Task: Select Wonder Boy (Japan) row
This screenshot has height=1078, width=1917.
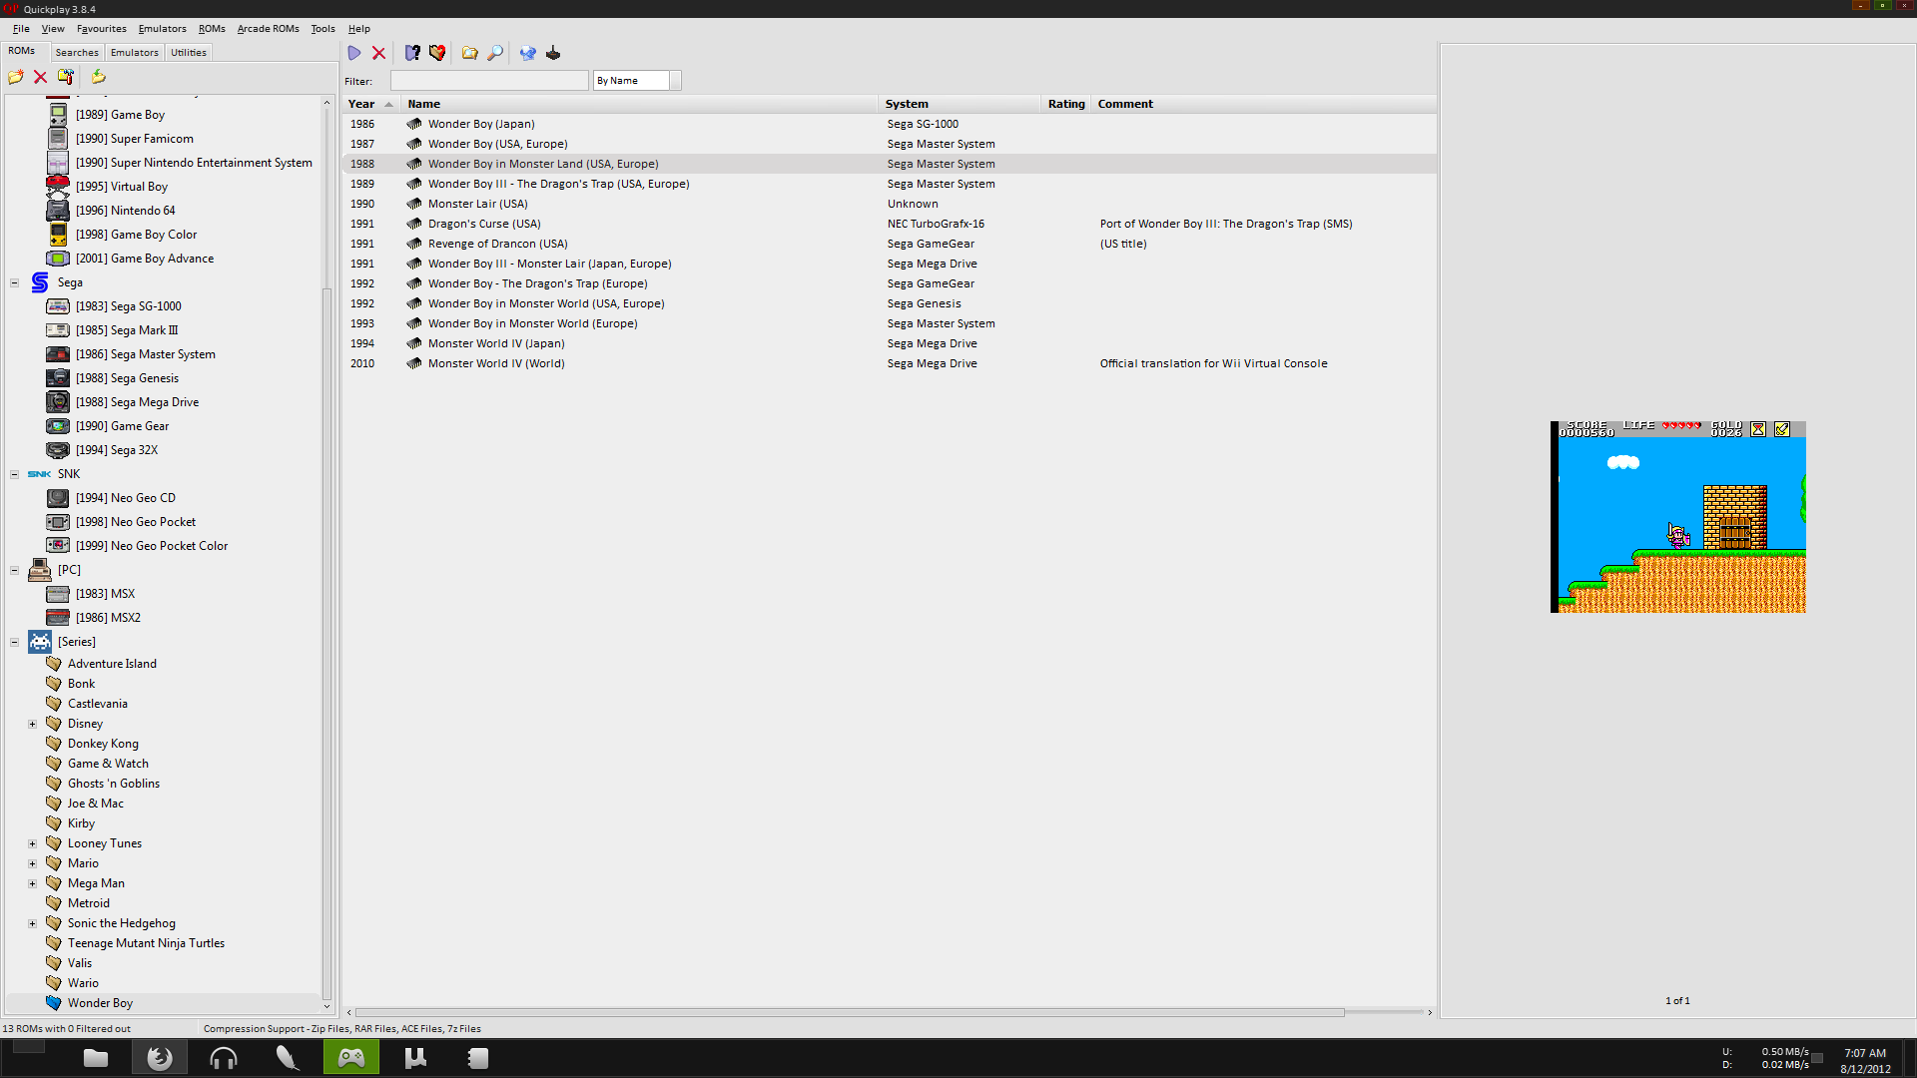Action: [x=889, y=124]
